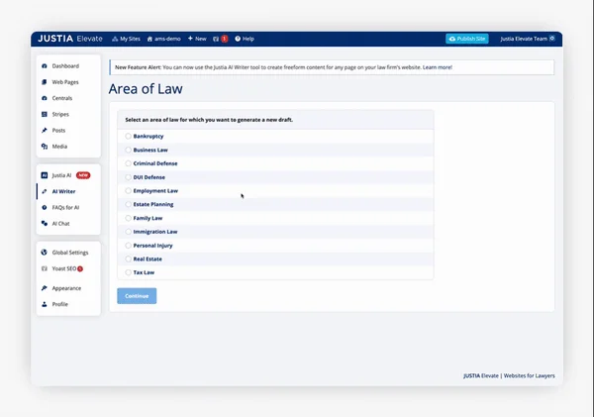The image size is (594, 417).
Task: Open the ams-demo site menu
Action: pyautogui.click(x=163, y=39)
